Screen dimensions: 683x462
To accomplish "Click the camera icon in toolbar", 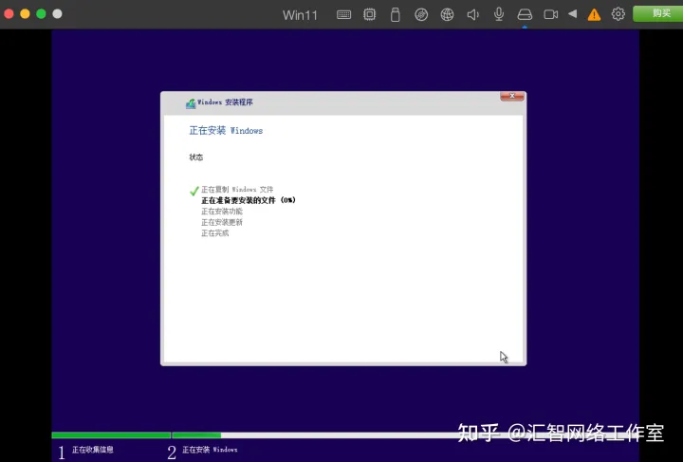I will (550, 14).
